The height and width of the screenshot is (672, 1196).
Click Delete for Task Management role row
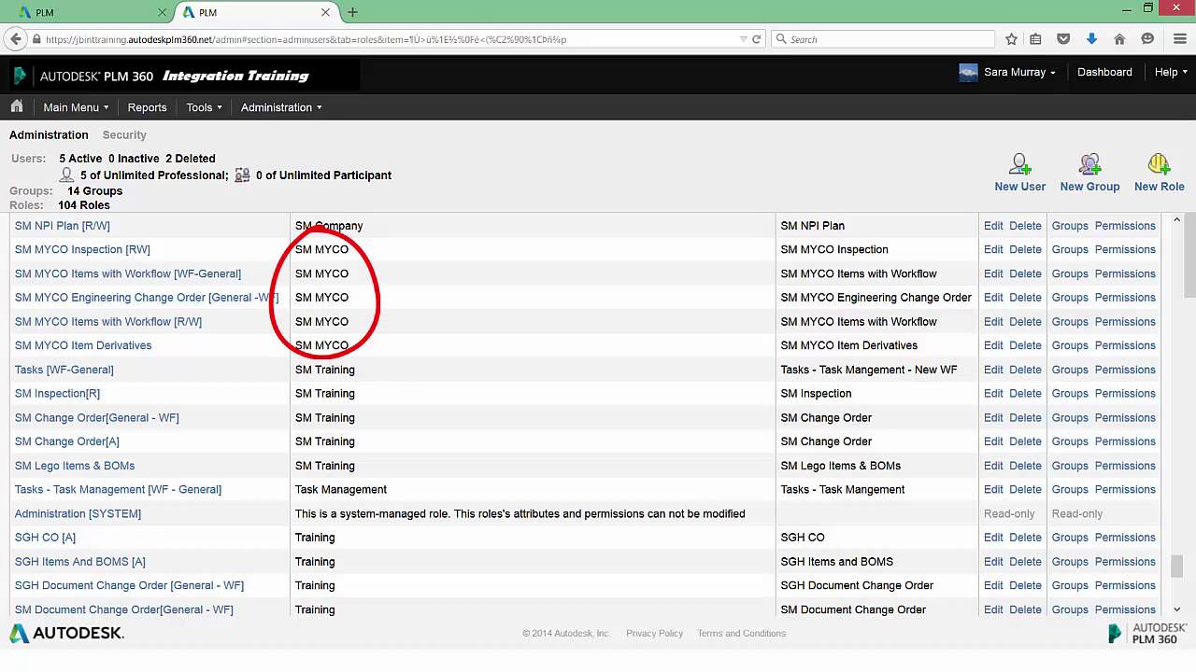pyautogui.click(x=1025, y=489)
